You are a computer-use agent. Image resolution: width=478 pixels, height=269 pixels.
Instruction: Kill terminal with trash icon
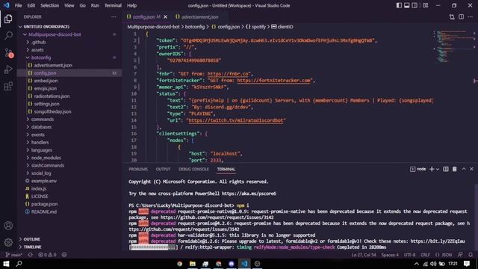(455, 169)
